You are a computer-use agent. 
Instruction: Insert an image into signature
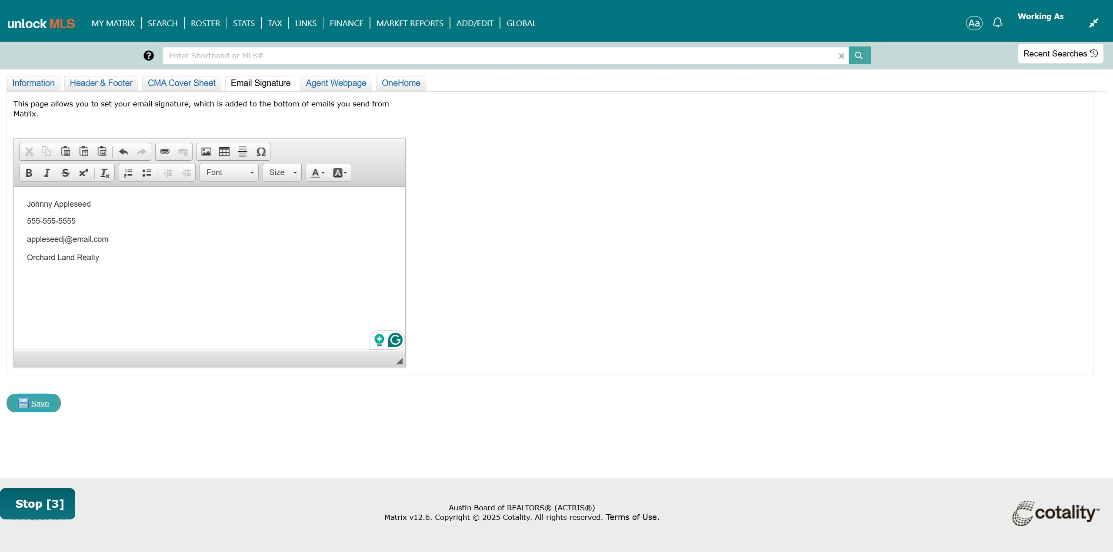pyautogui.click(x=206, y=152)
